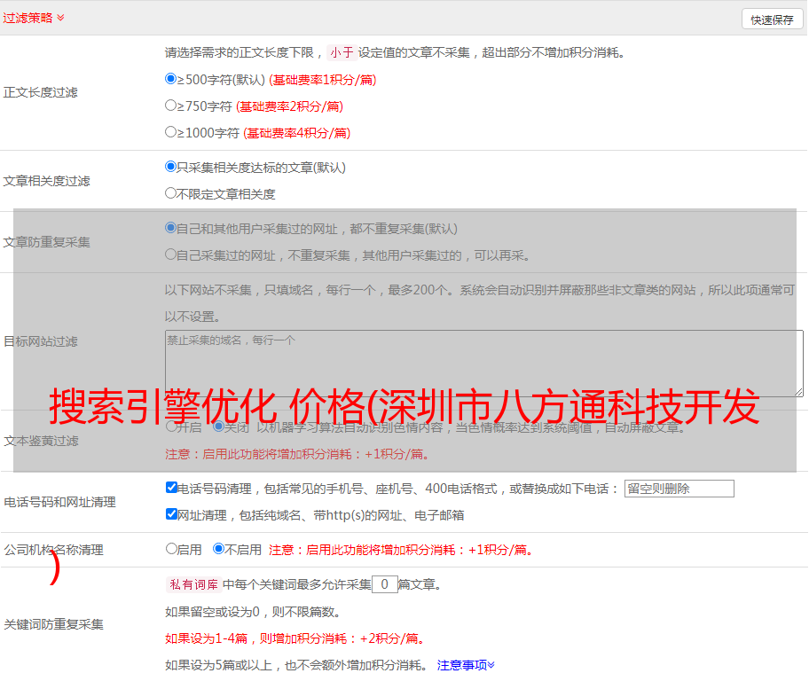809x681 pixels.
Task: Select ≥1000字符 length filter option
Action: point(171,132)
